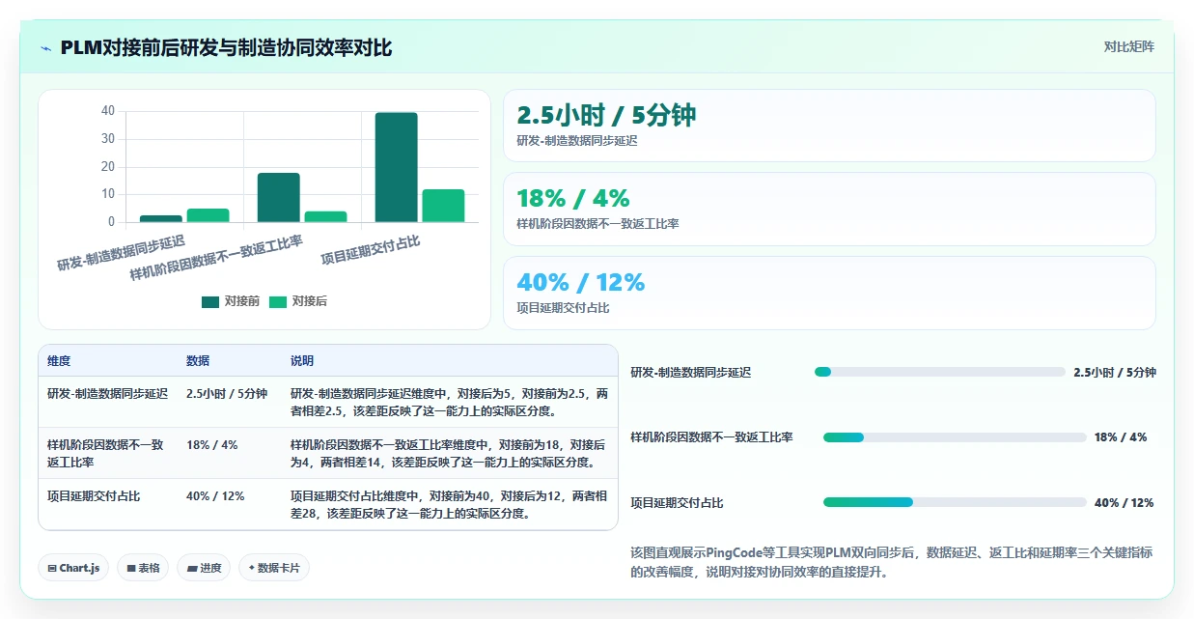1194x619 pixels.
Task: Click the chart title PLM对接前后研发与制造协同效率对比
Action: tap(226, 48)
